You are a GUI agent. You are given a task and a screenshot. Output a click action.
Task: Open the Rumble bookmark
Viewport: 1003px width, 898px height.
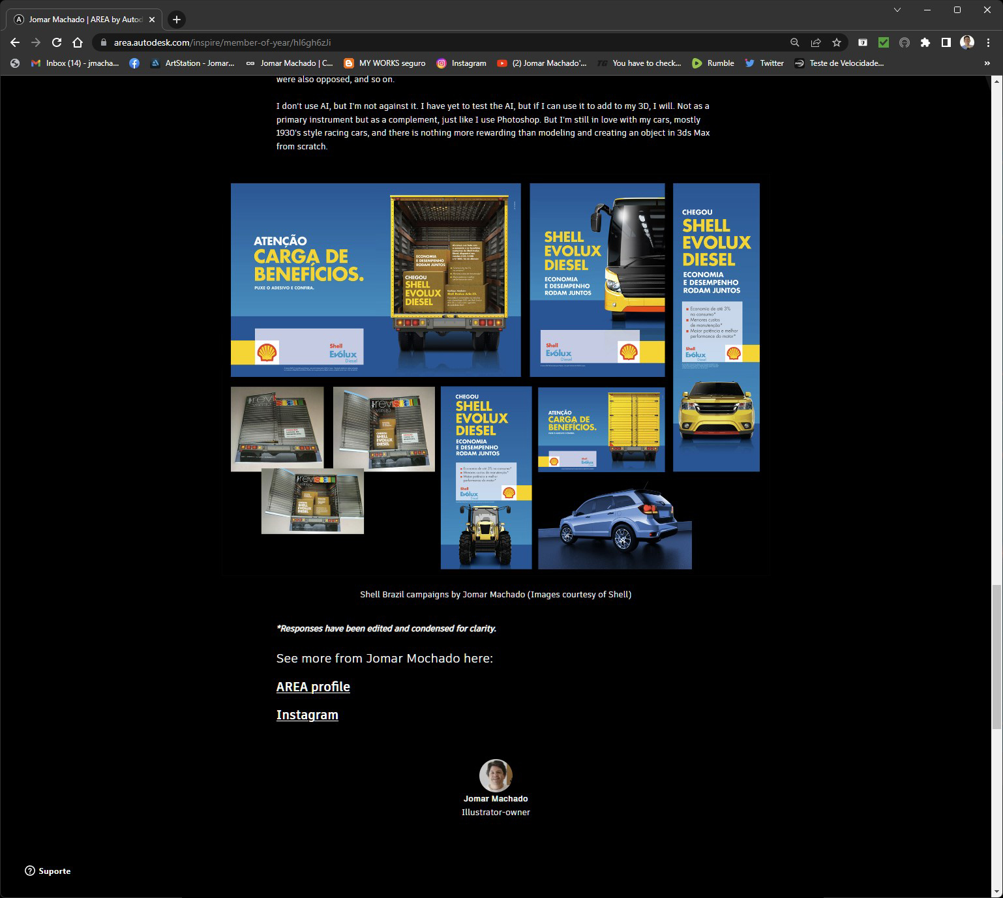click(x=713, y=63)
